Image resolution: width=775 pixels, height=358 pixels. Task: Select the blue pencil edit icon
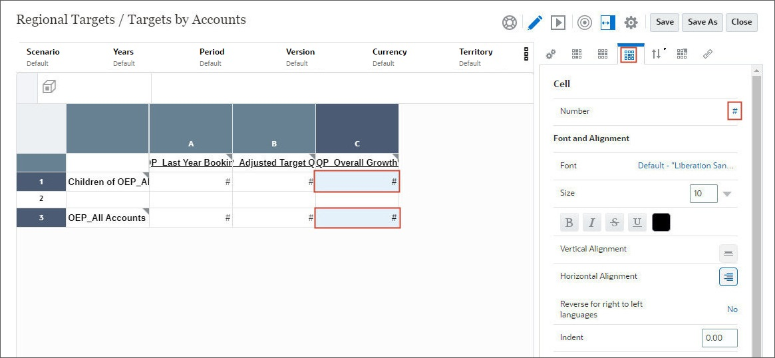(534, 22)
